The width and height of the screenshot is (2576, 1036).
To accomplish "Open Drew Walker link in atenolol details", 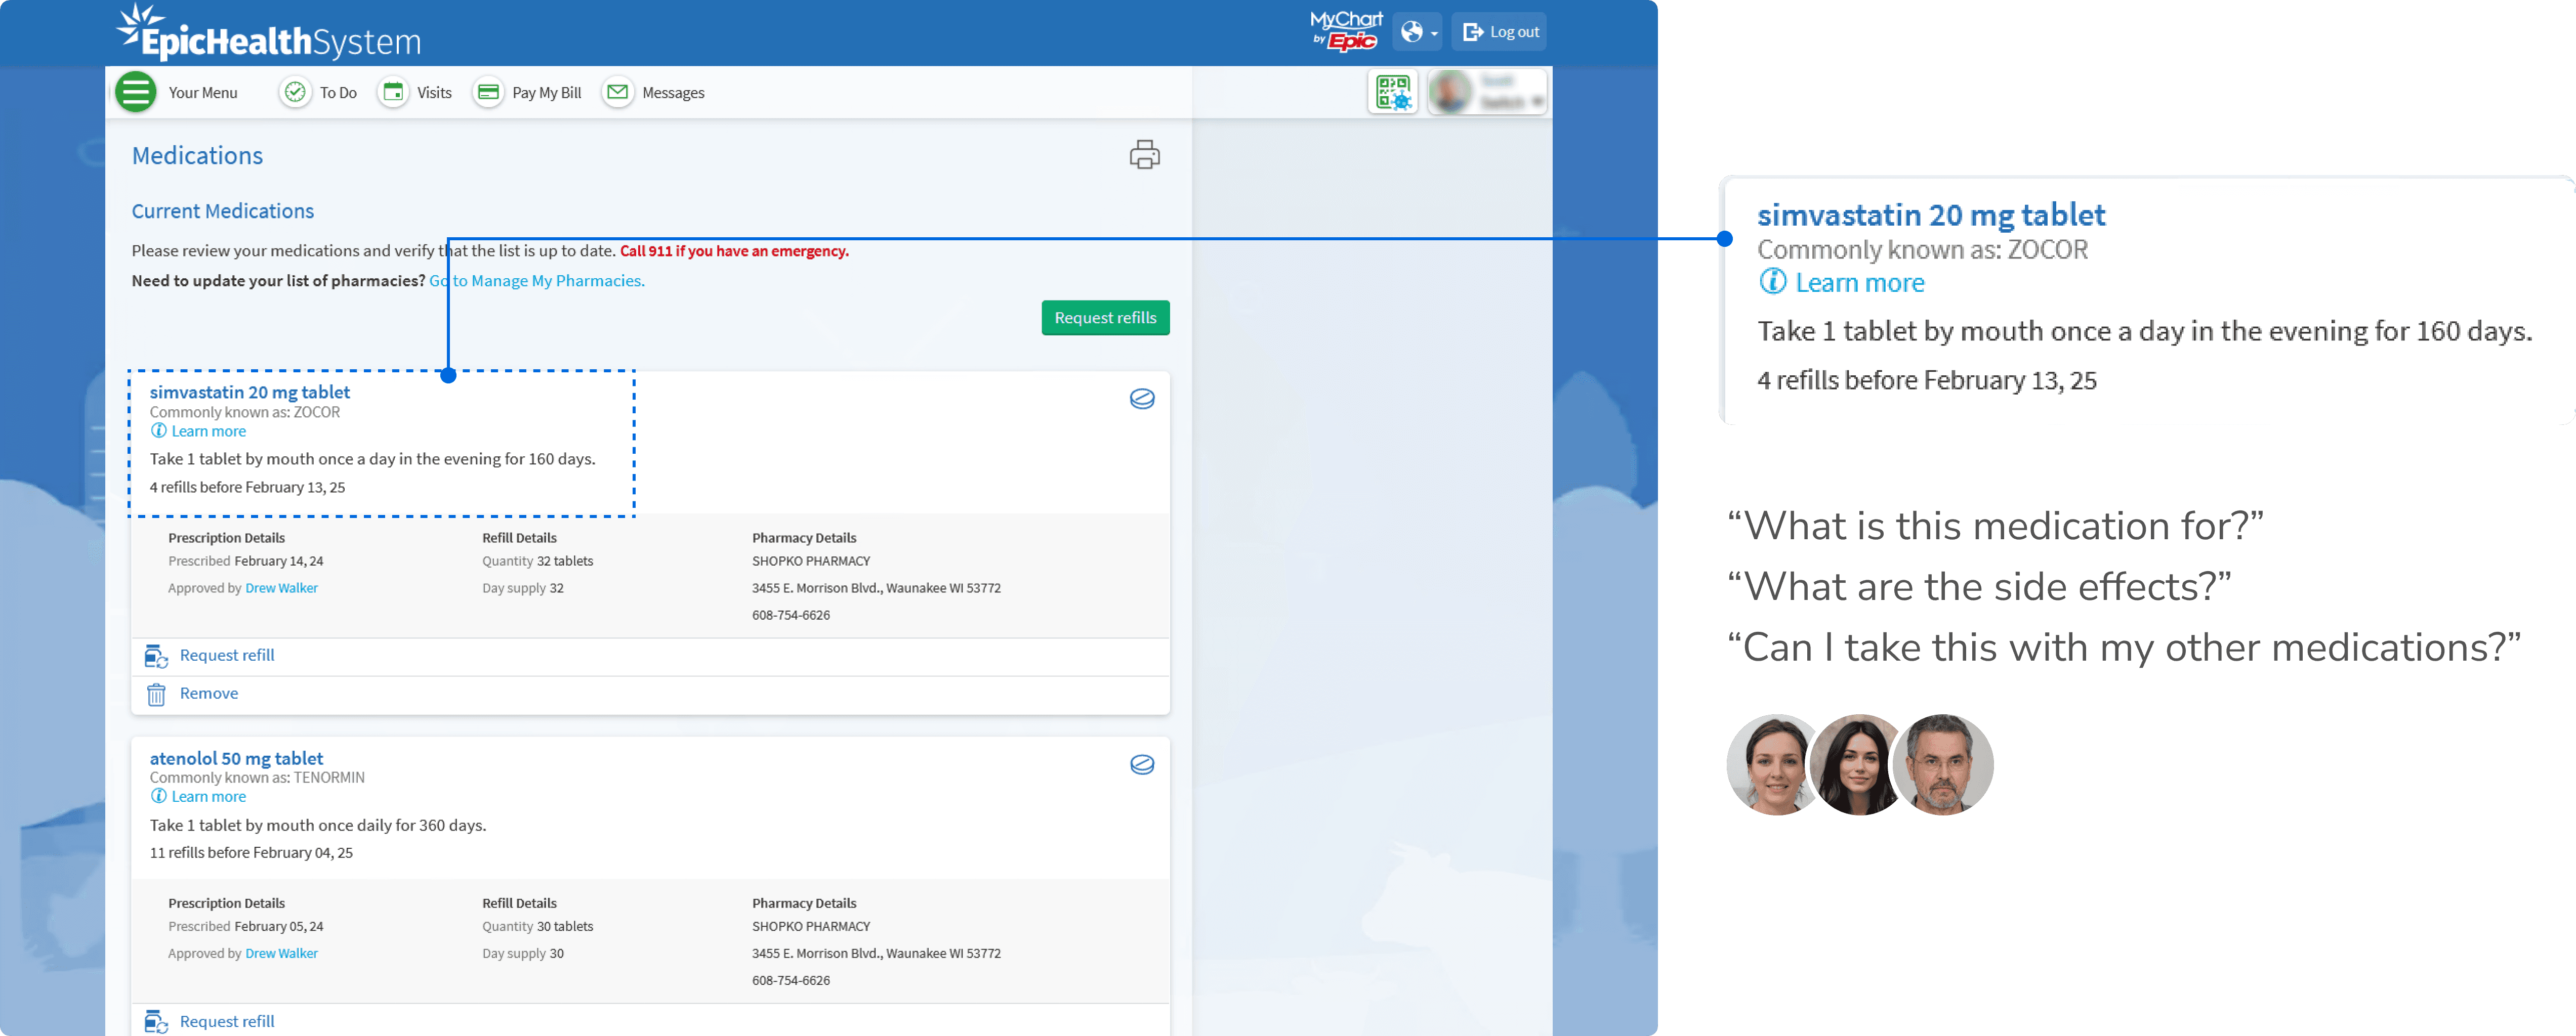I will (281, 953).
